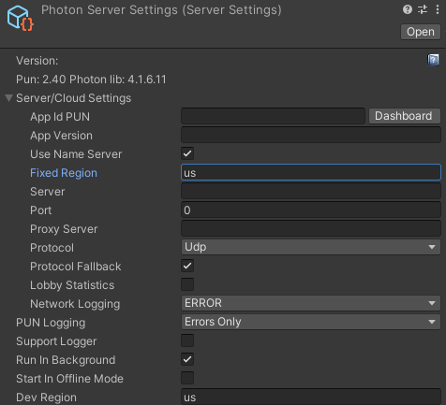Click the Start In Offline Mode label

coord(69,379)
